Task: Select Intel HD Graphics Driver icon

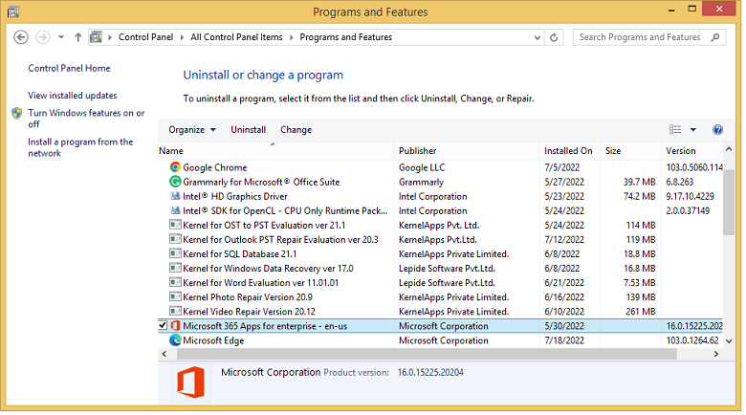Action: pyautogui.click(x=175, y=196)
